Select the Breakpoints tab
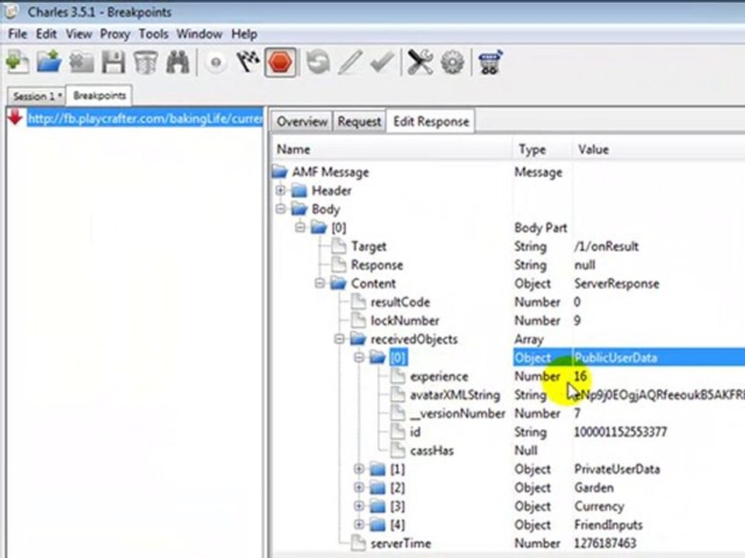 tap(99, 95)
